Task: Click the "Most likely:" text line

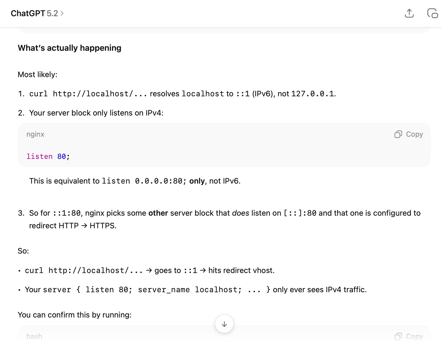Action: pyautogui.click(x=37, y=75)
